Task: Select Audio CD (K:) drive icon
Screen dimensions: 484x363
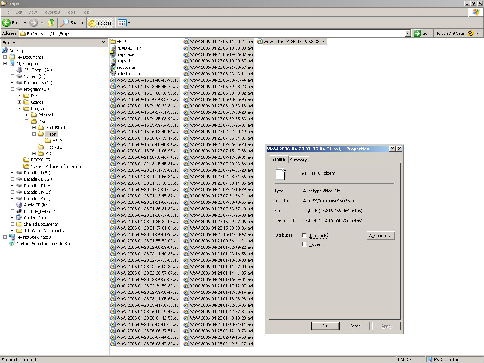Action: coord(19,205)
